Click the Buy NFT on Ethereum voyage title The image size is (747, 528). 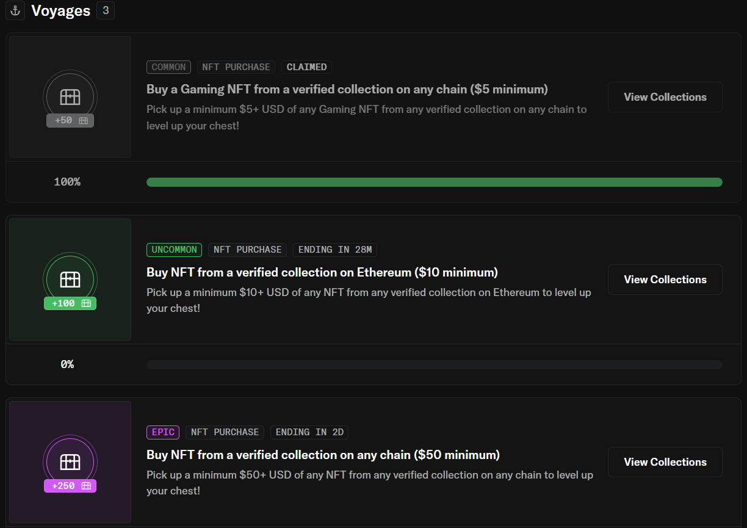pyautogui.click(x=322, y=272)
